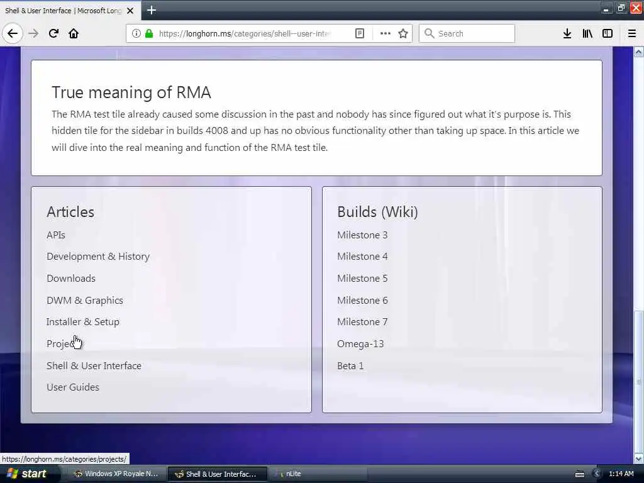
Task: Open the Milestone 3 builds wiki
Action: coord(362,235)
